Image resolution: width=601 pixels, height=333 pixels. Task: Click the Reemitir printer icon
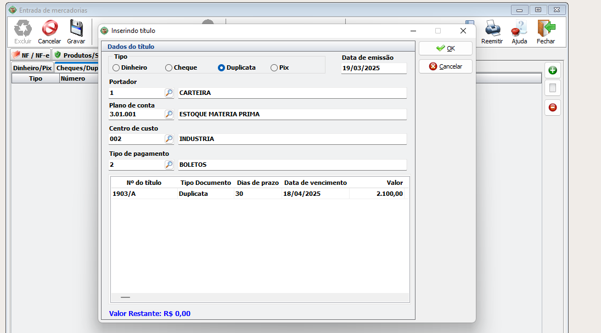(x=492, y=29)
